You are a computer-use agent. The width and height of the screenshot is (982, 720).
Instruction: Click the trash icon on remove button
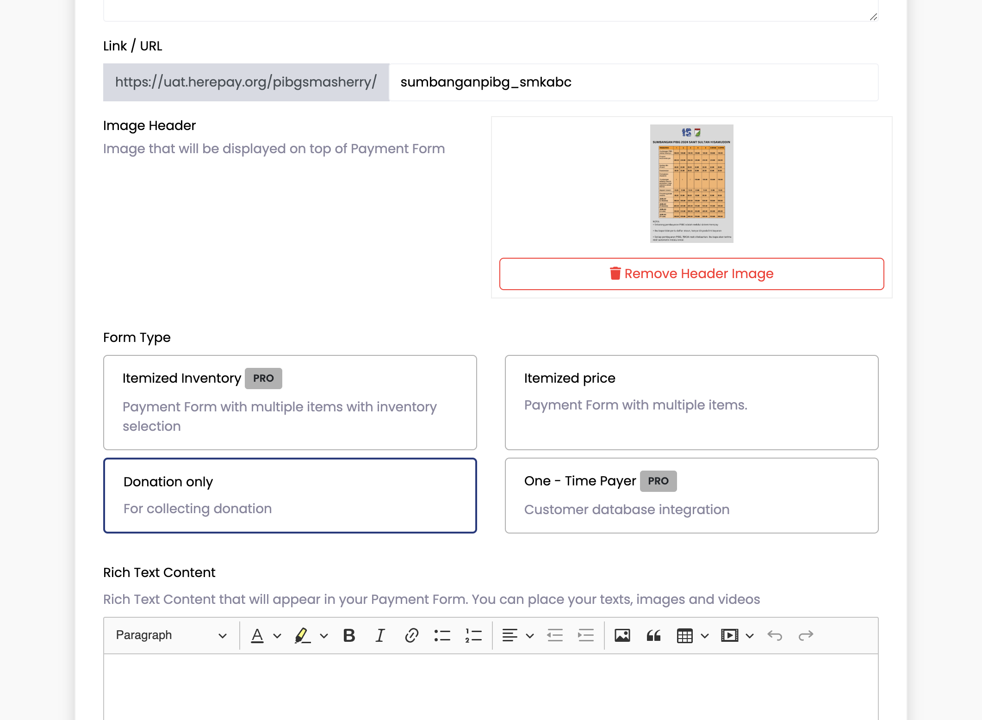[x=615, y=273]
